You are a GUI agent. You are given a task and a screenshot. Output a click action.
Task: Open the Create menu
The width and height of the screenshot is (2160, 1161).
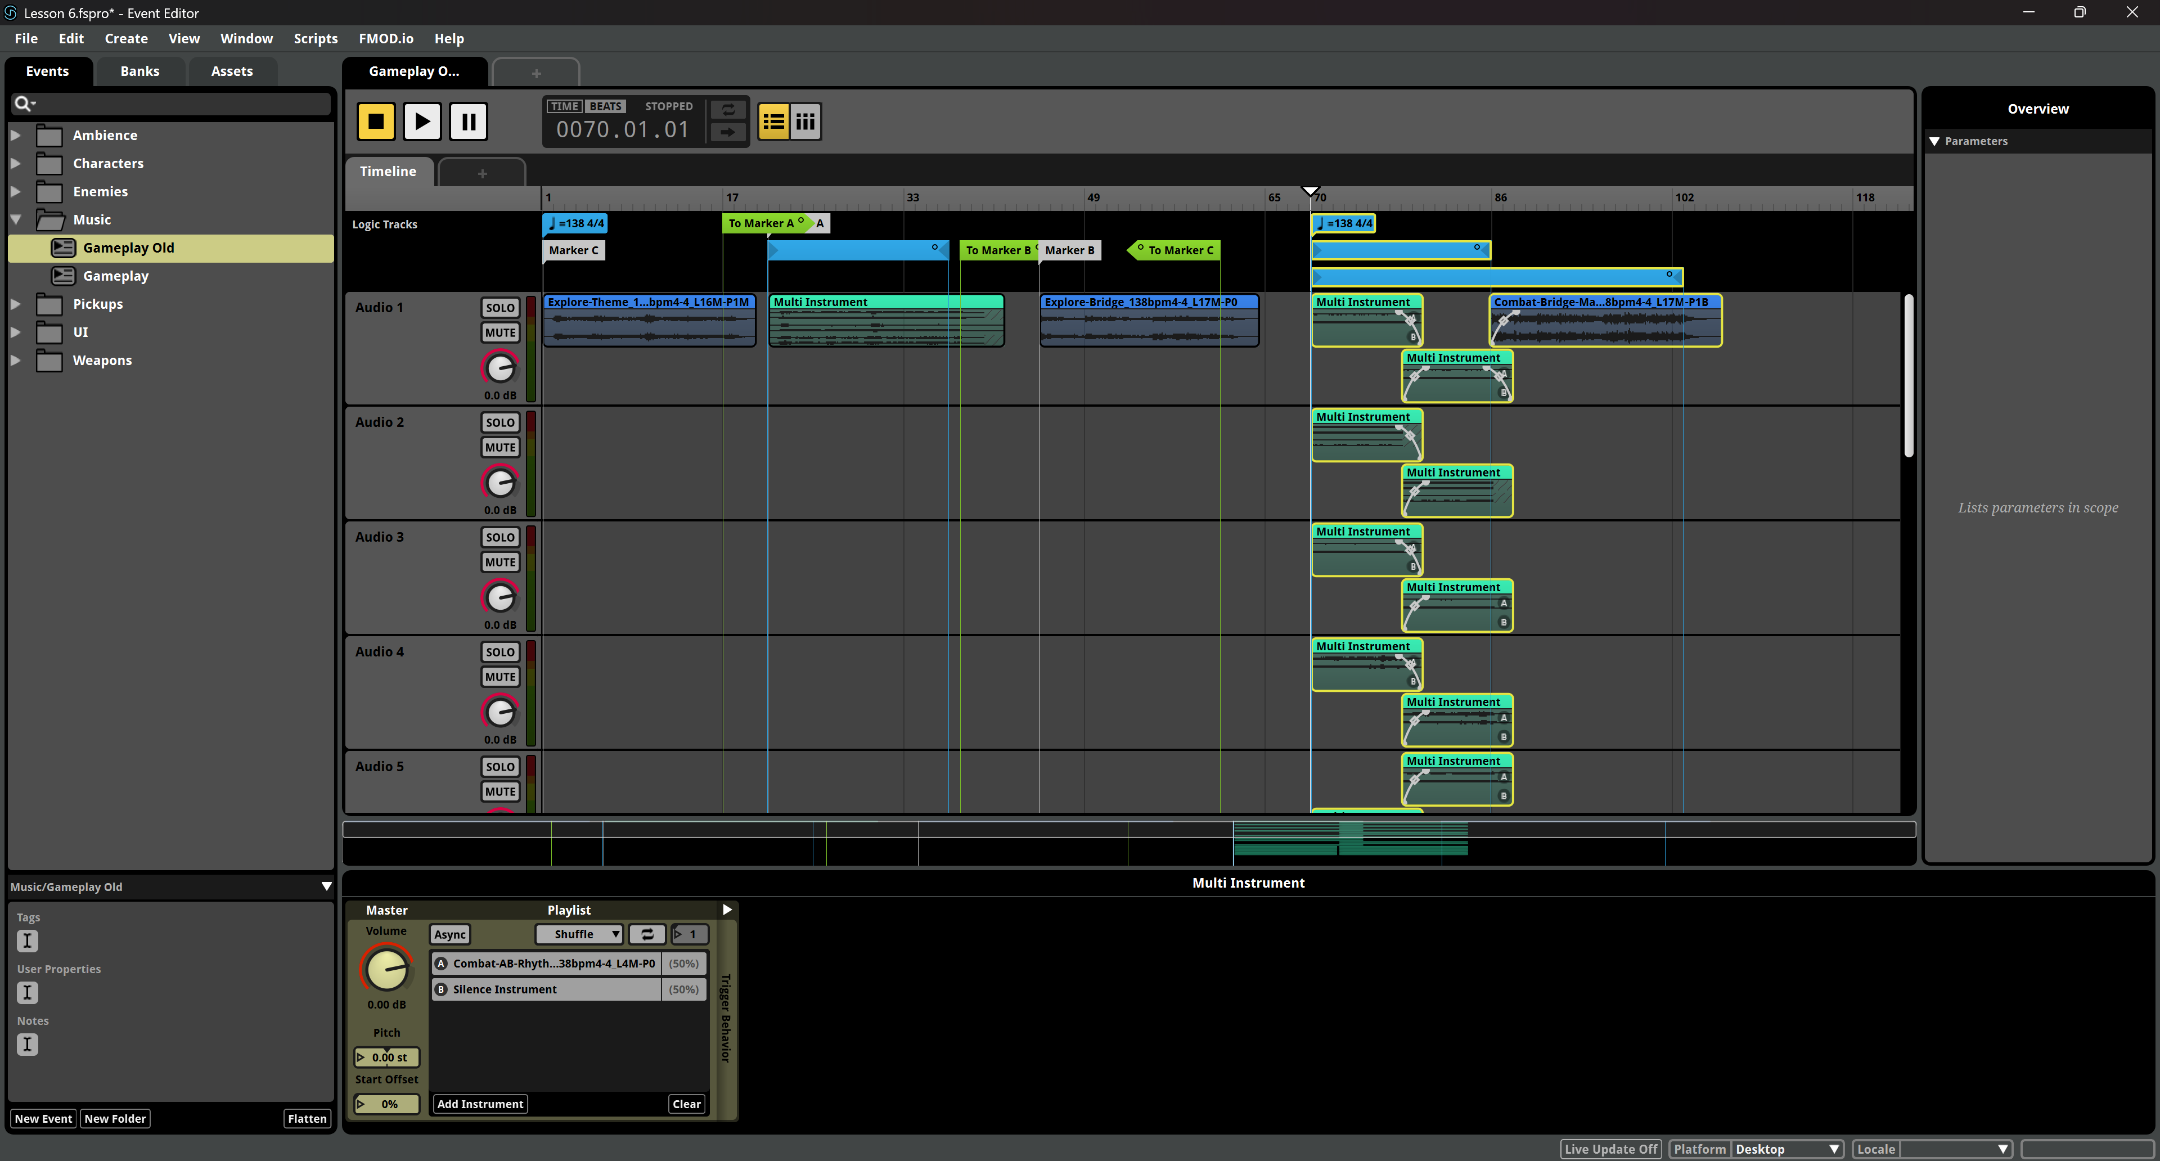pos(126,39)
